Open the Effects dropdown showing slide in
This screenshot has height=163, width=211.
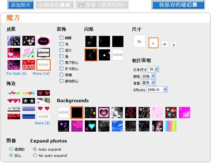[x=157, y=90]
